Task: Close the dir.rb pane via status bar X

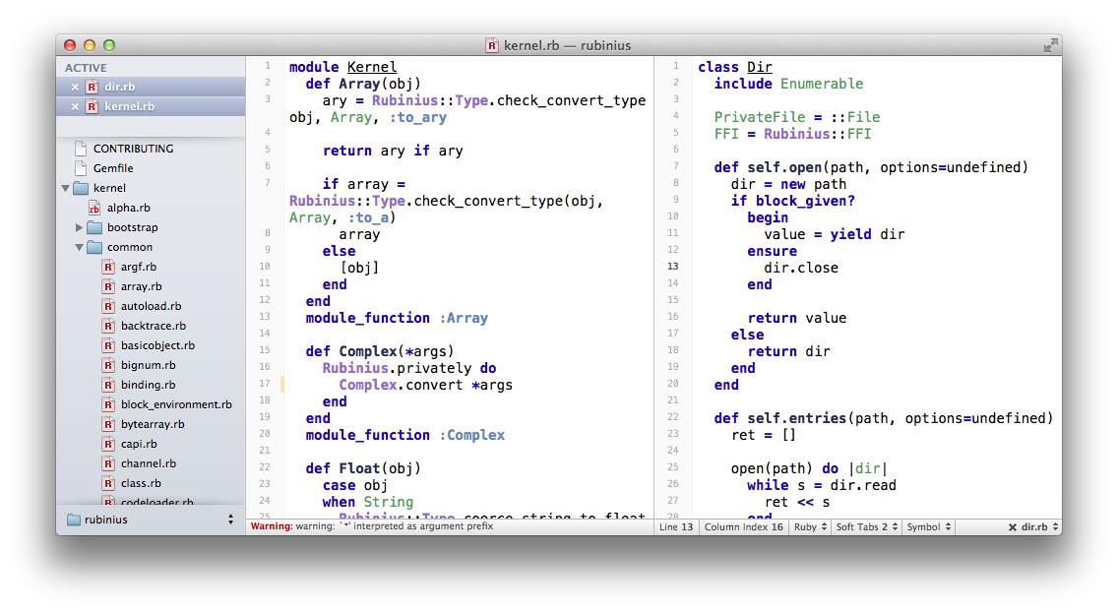Action: click(1013, 527)
